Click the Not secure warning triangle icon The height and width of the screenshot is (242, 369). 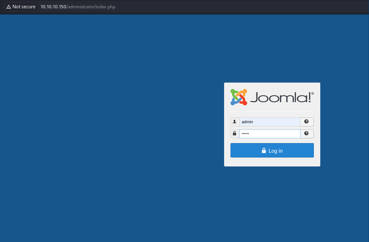point(8,7)
